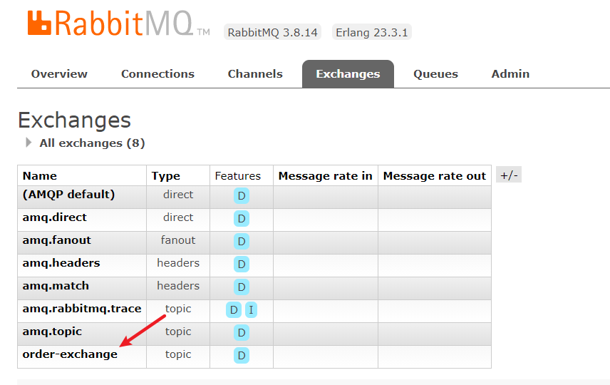Click the D badge for amq.fanout

[242, 242]
